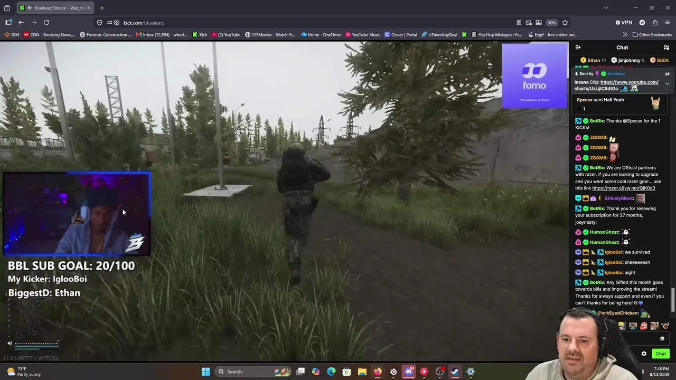Open the extensions puzzle icon
This screenshot has height=380, width=676.
pos(655,23)
